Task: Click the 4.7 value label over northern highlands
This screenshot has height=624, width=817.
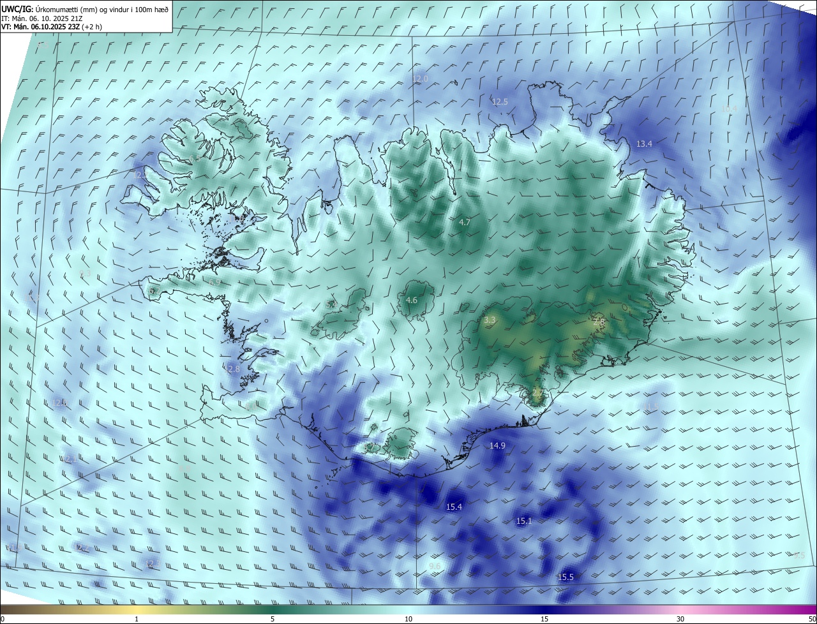Action: pyautogui.click(x=465, y=223)
